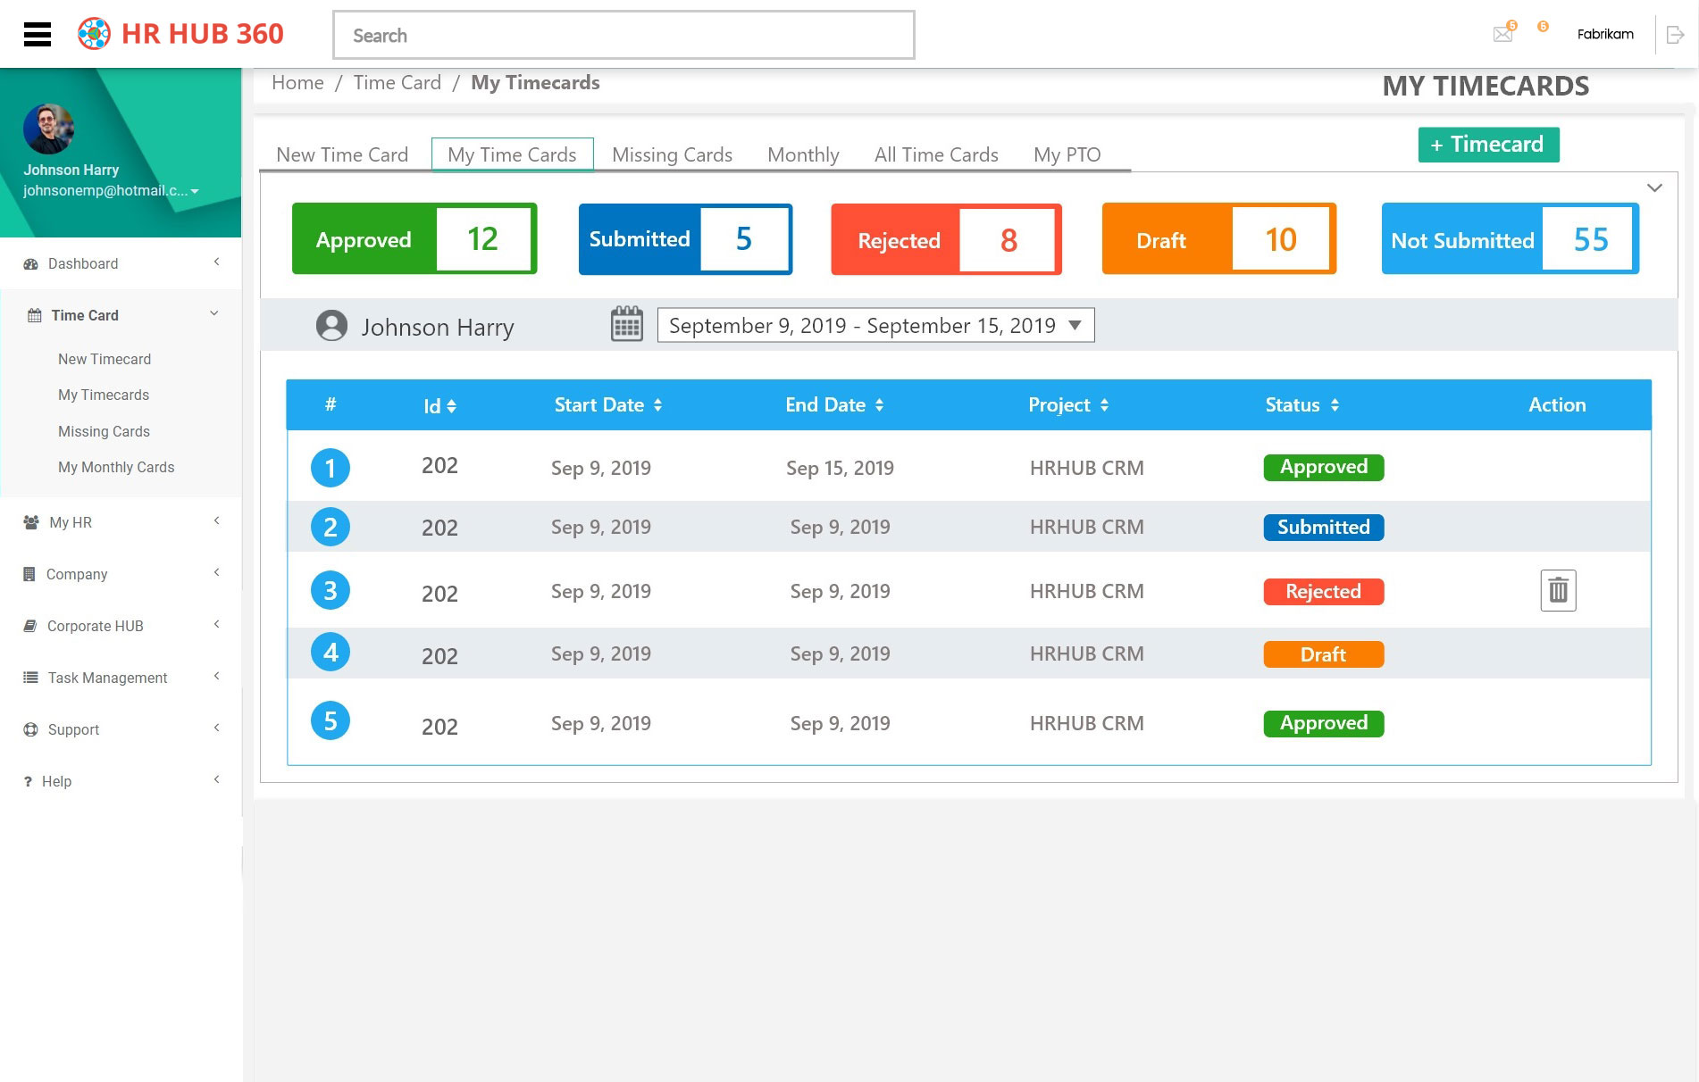1699x1082 pixels.
Task: Click the Support lifebuoy icon
Action: 30,729
